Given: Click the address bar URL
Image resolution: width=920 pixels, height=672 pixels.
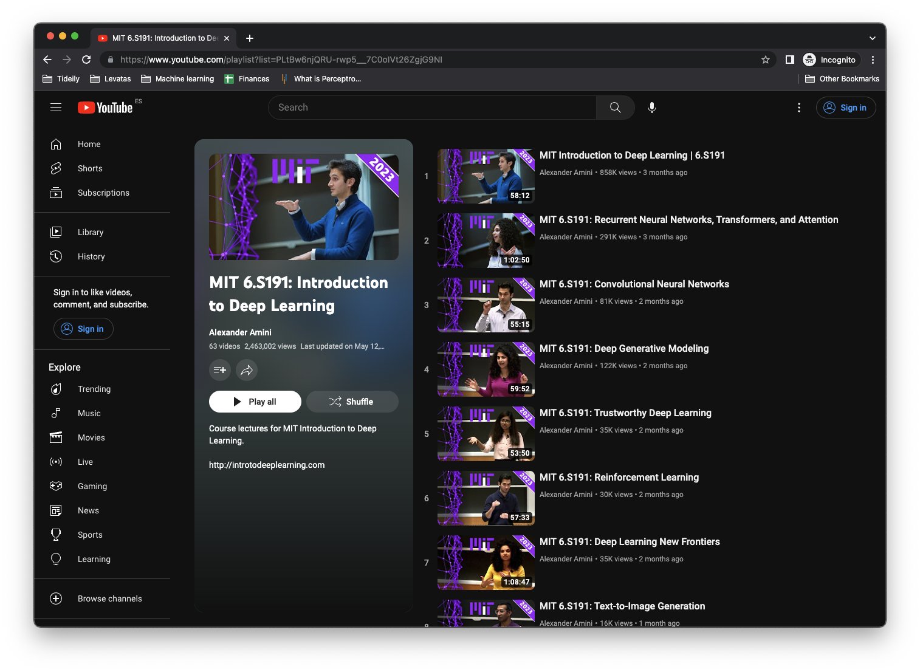Looking at the screenshot, I should (281, 60).
